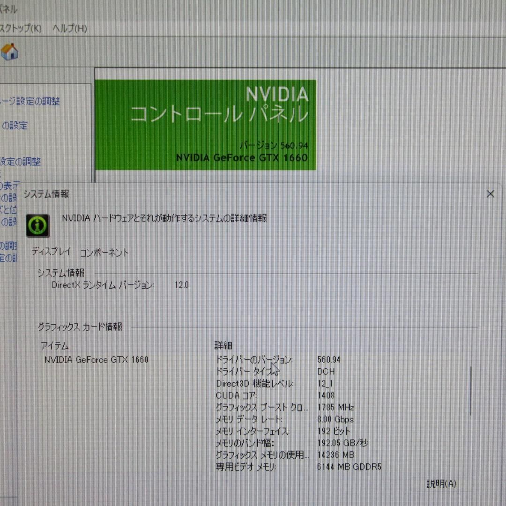This screenshot has width=506, height=506.
Task: Click the Home icon in the toolbar
Action: pos(11,52)
